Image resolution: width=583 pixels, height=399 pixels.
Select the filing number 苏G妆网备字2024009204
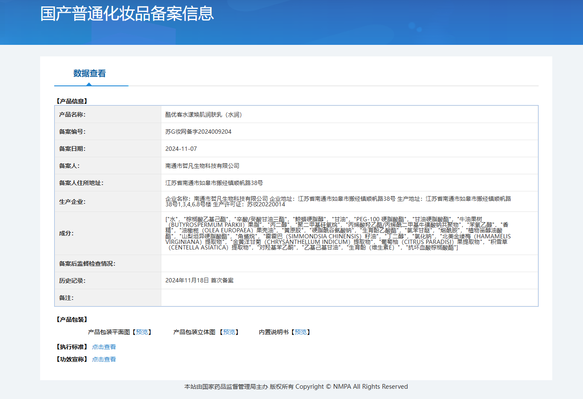coord(198,132)
